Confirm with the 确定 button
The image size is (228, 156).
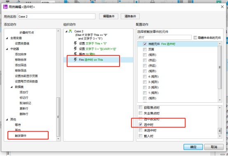[x=193, y=147]
